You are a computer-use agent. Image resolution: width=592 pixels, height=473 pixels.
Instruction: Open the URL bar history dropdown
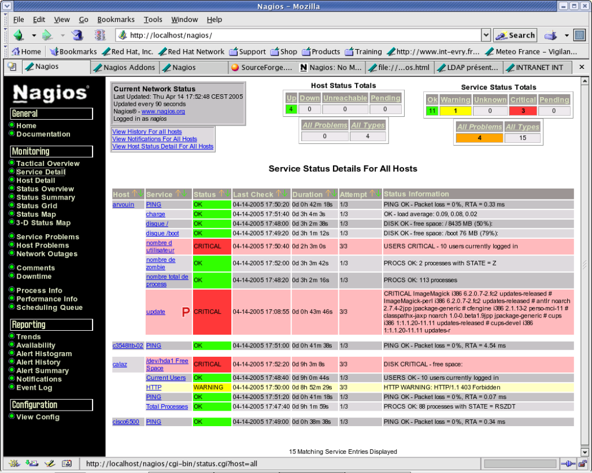point(486,35)
